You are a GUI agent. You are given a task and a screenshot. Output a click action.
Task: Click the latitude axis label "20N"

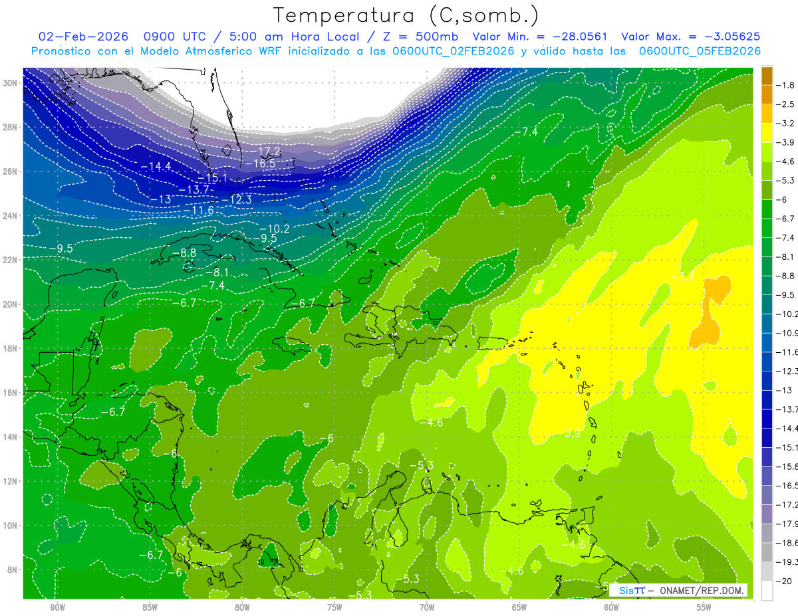point(10,304)
